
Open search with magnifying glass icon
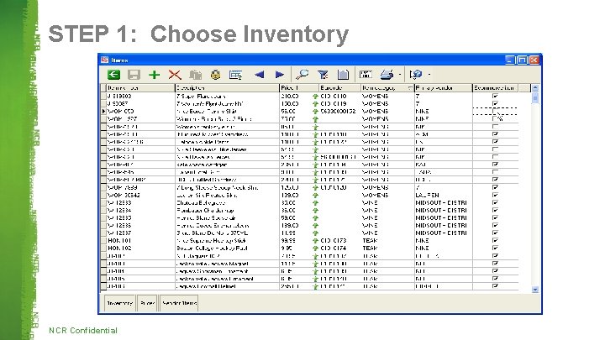click(x=302, y=75)
